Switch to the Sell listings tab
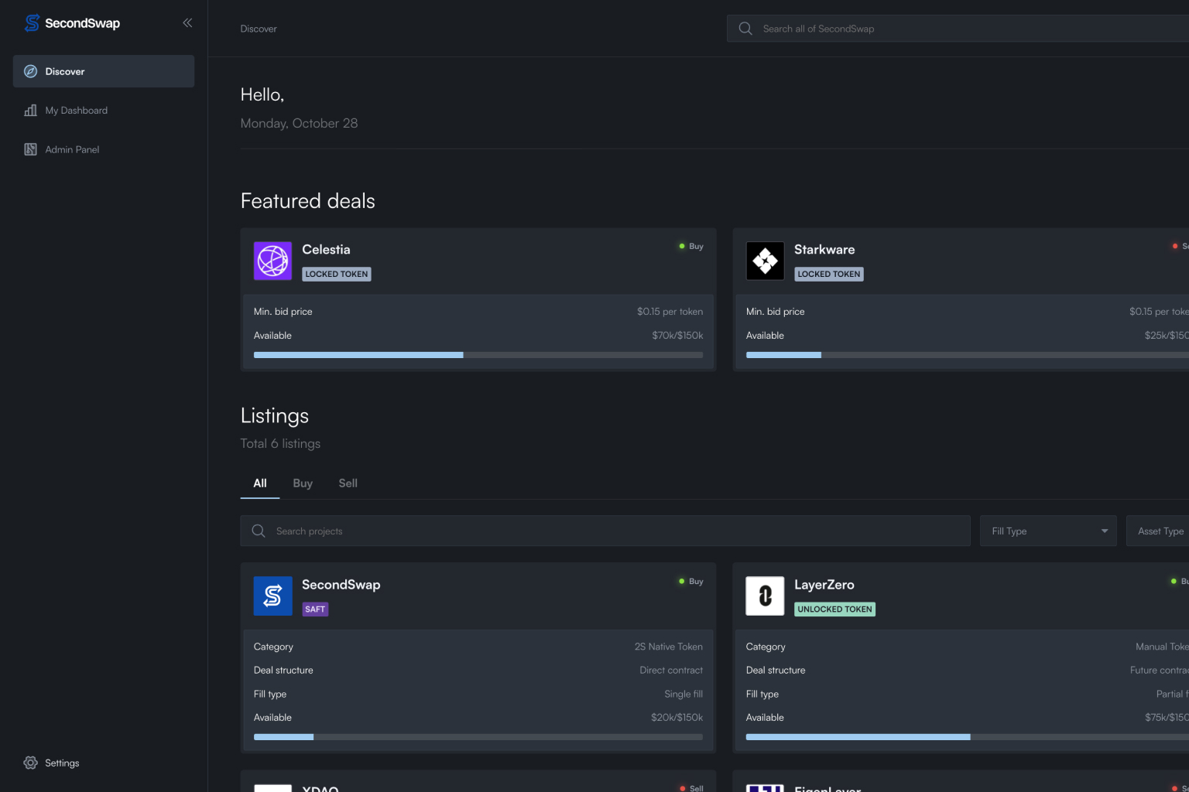Screen dimensions: 1189x792 pos(348,483)
